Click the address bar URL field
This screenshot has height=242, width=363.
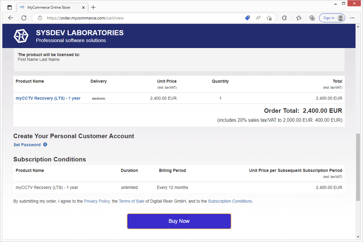tap(141, 18)
